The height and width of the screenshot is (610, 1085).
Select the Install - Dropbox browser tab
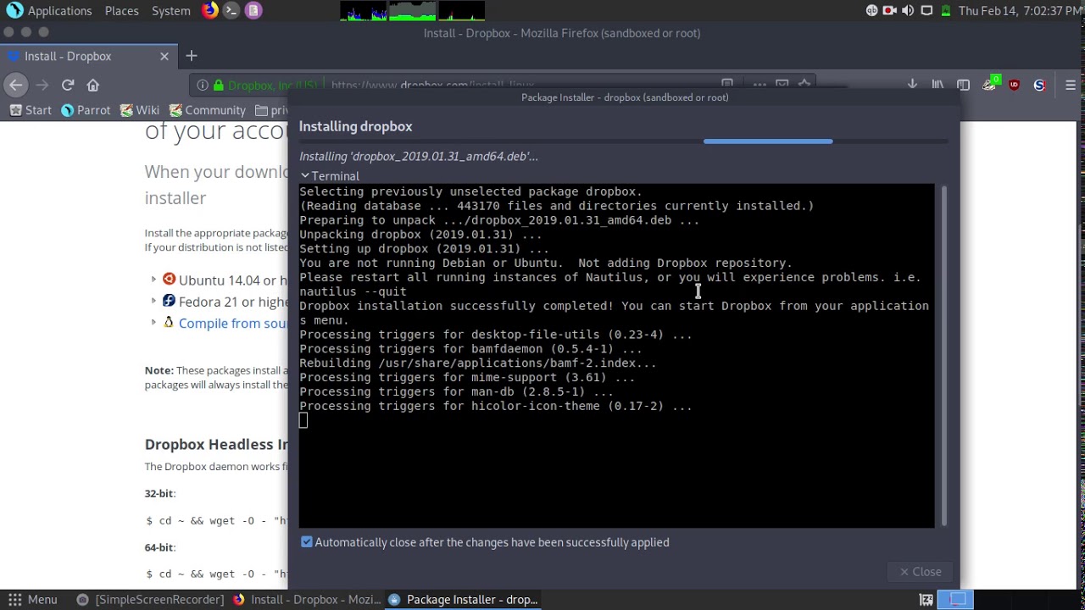coord(87,56)
